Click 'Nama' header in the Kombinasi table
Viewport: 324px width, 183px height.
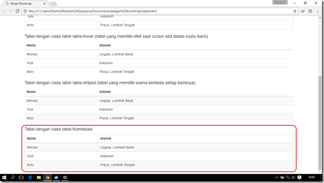click(31, 139)
